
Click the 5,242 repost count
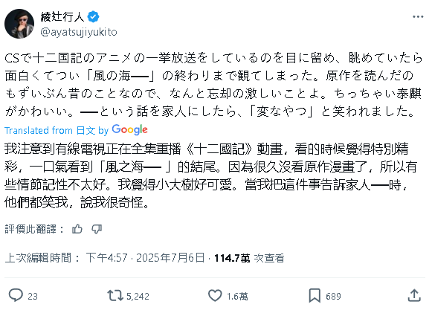138,296
